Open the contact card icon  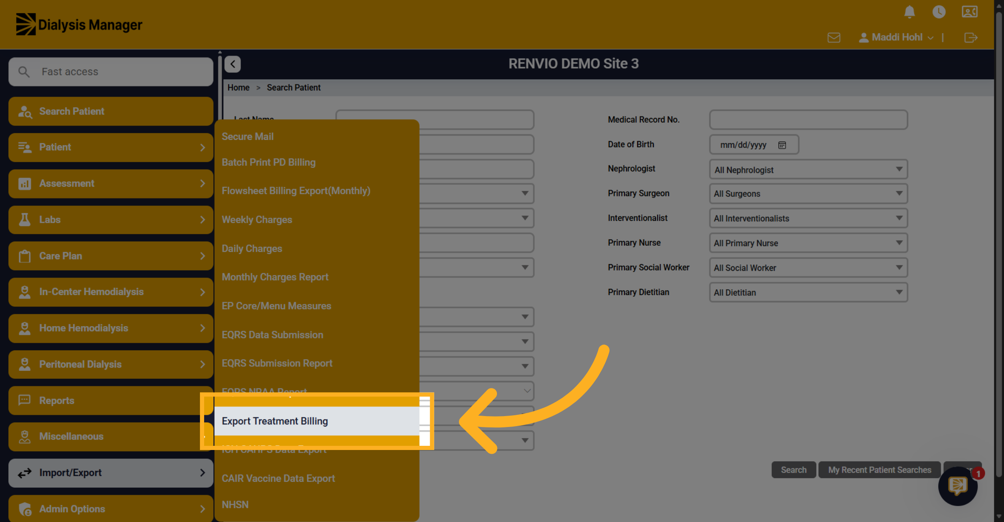(x=969, y=12)
